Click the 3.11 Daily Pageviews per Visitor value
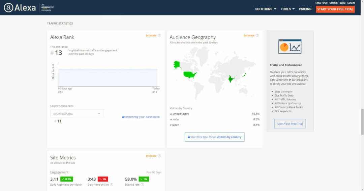The image size is (364, 191). tap(54, 179)
